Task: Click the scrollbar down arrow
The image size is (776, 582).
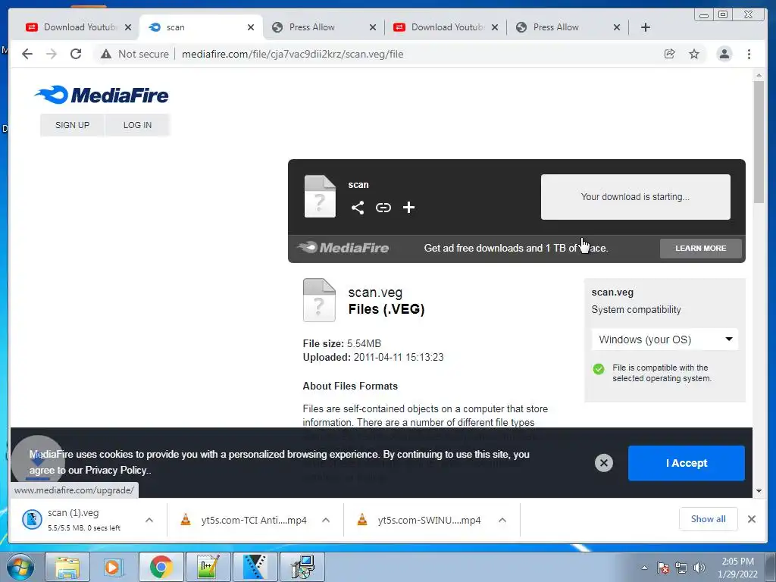Action: click(759, 491)
